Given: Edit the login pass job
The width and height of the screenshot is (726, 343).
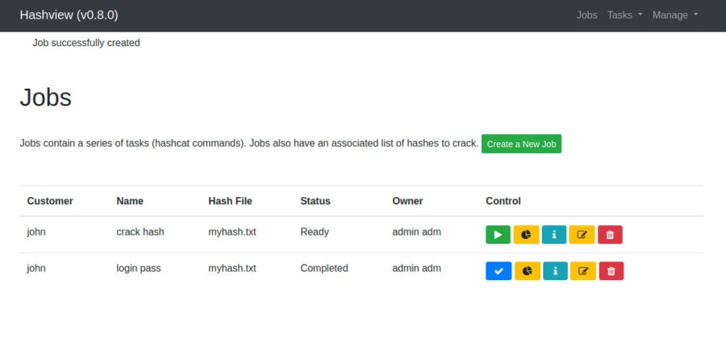Looking at the screenshot, I should coord(583,271).
